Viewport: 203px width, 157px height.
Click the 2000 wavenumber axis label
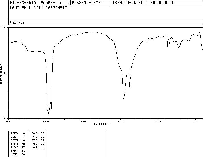click(x=83, y=122)
